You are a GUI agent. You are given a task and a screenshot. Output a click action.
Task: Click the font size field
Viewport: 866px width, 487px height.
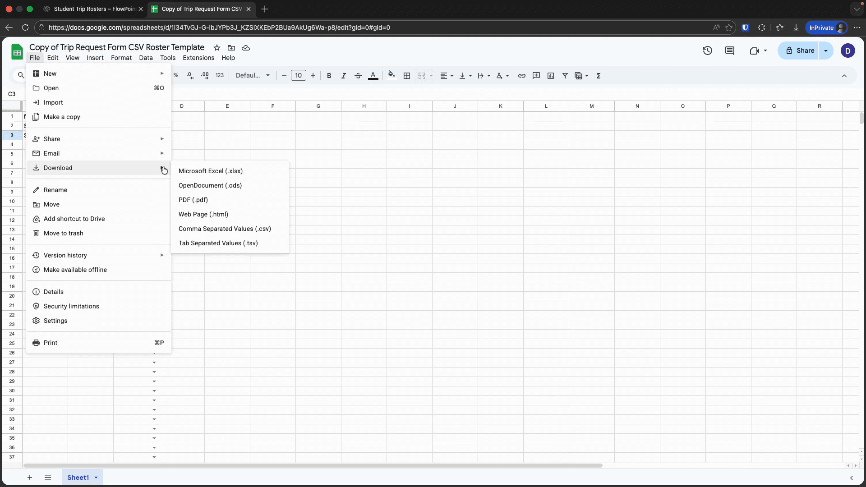tap(299, 75)
